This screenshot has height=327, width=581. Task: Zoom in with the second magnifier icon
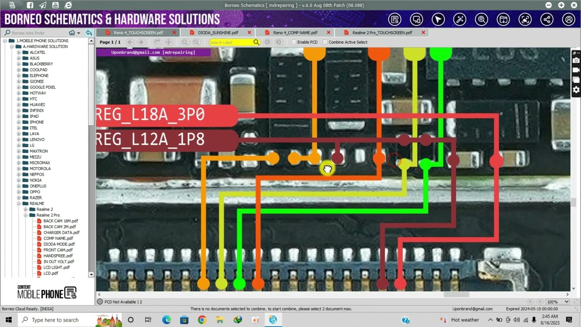point(196,42)
